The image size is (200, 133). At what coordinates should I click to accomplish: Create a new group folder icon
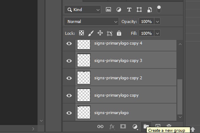click(x=146, y=126)
